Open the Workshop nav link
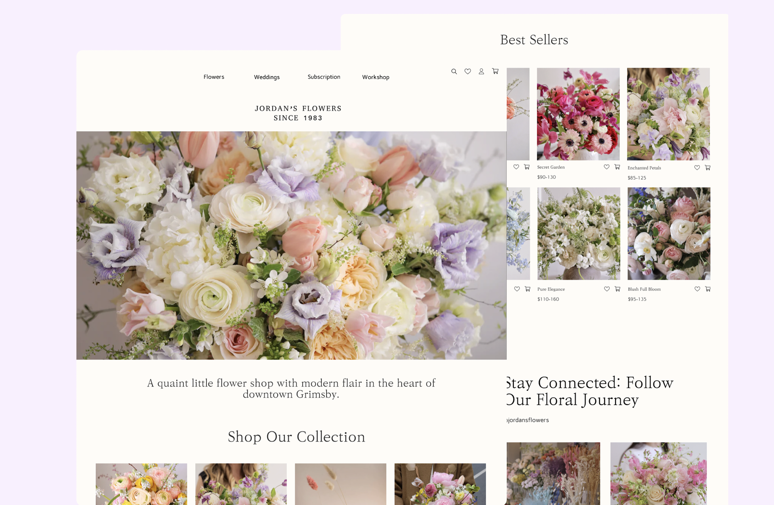Viewport: 774px width, 505px height. click(376, 77)
